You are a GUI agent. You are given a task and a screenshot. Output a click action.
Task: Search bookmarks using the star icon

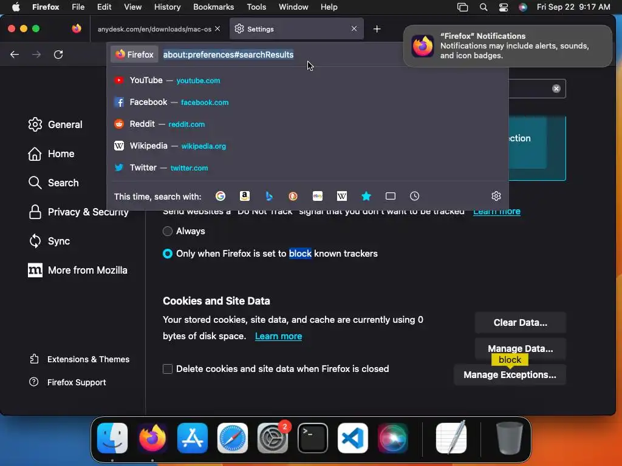(366, 196)
